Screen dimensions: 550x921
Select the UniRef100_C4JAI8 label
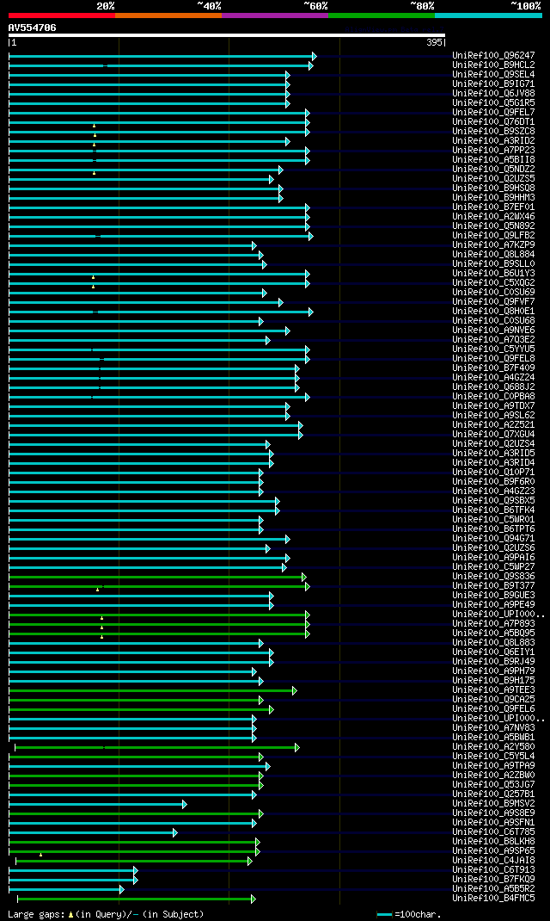[493, 861]
